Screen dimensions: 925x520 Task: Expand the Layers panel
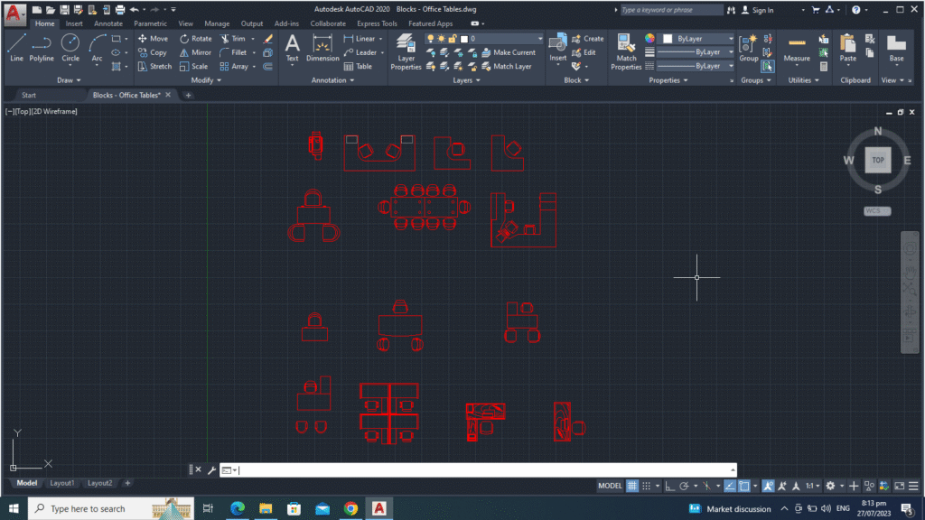466,80
